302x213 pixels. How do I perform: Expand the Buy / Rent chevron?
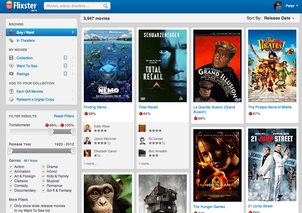[x=73, y=32]
